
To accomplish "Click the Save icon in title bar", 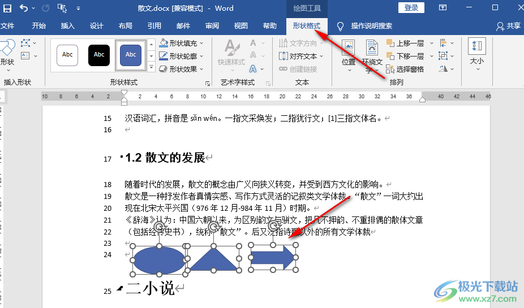I will point(7,8).
